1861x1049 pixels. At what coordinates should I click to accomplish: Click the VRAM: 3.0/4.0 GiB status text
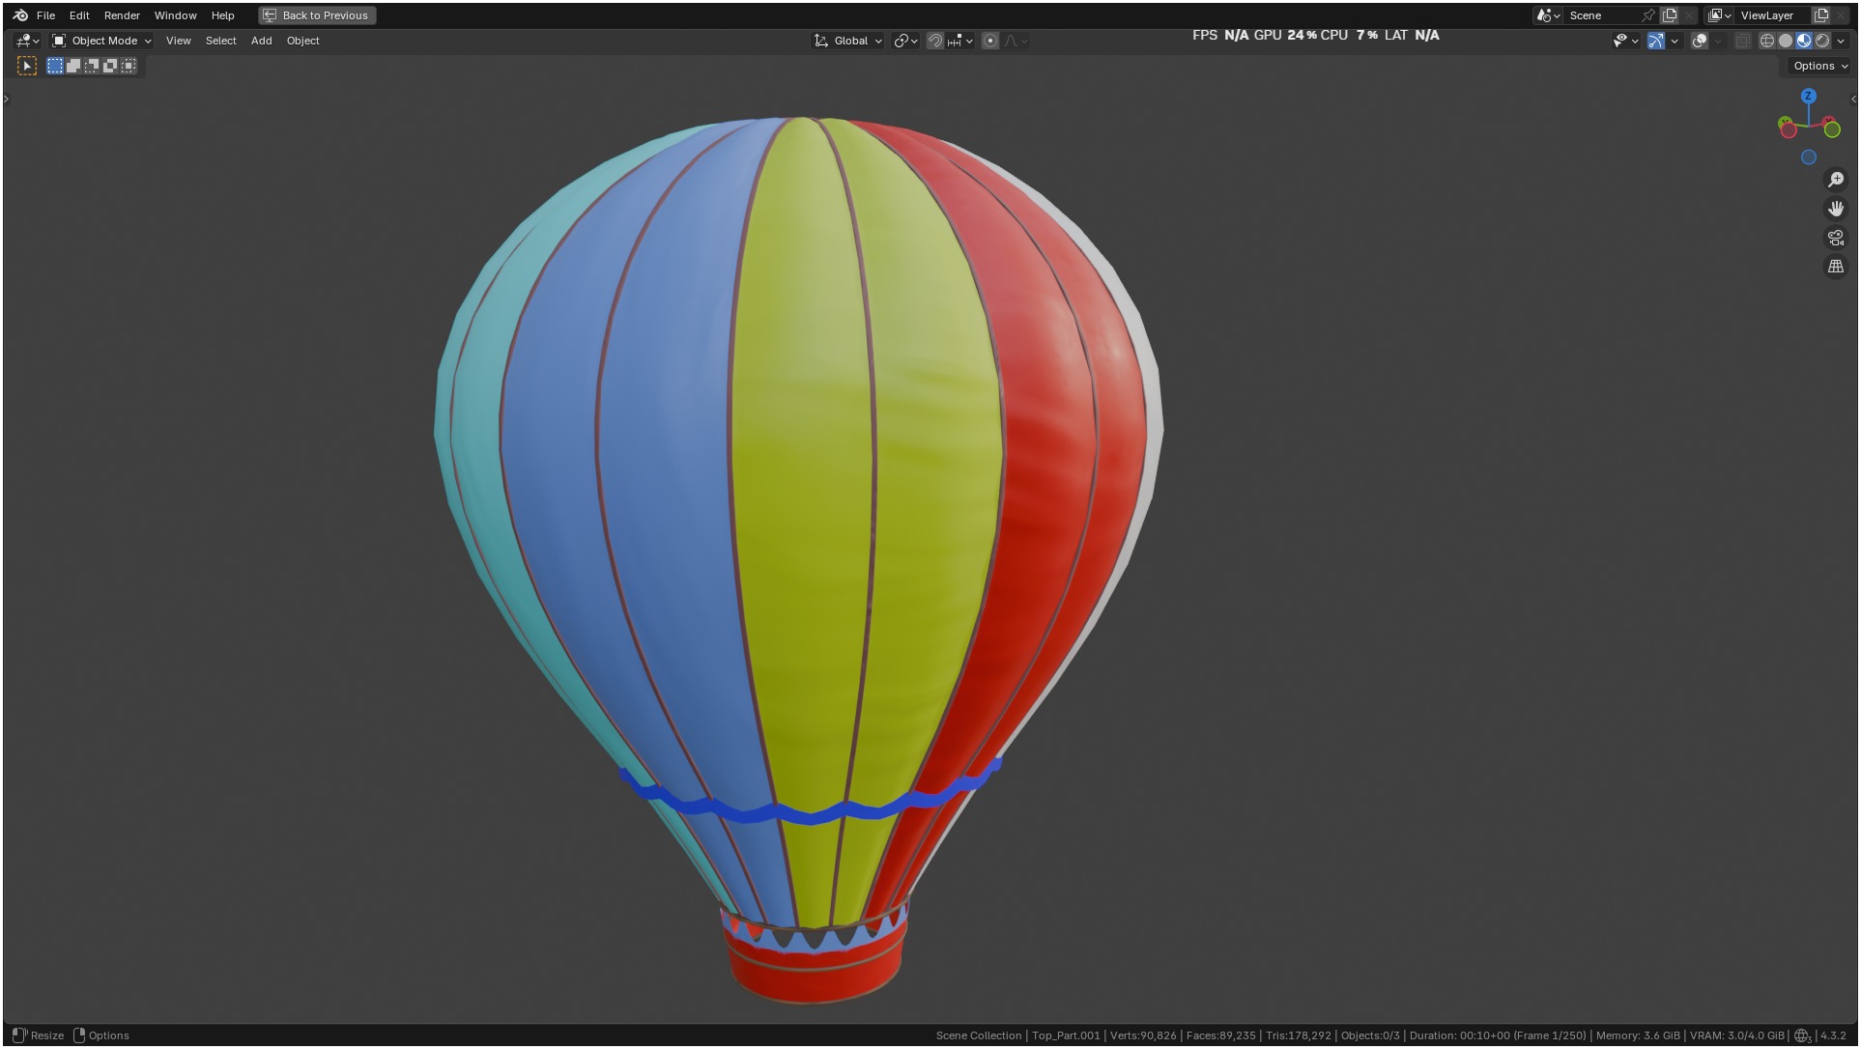1736,1035
